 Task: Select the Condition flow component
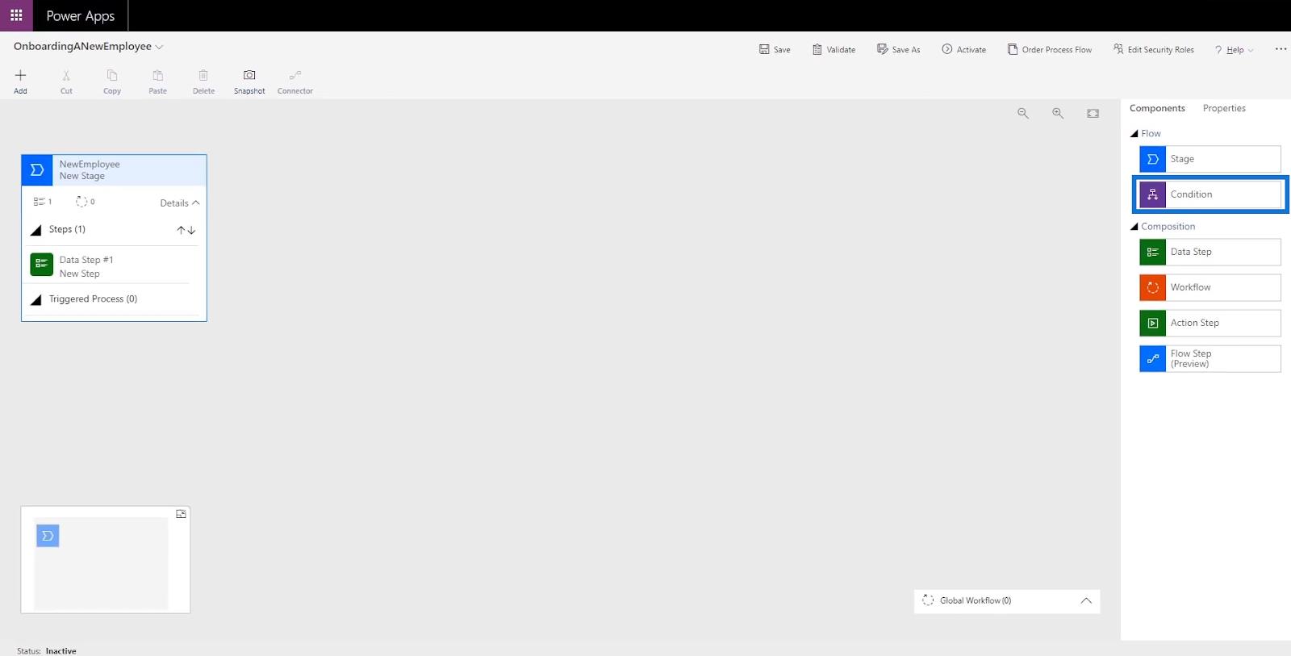[1210, 194]
